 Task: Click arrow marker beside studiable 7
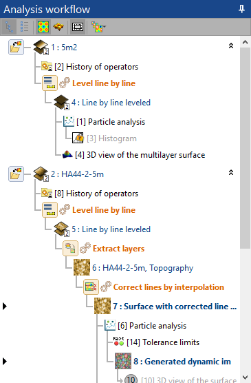pos(4,306)
